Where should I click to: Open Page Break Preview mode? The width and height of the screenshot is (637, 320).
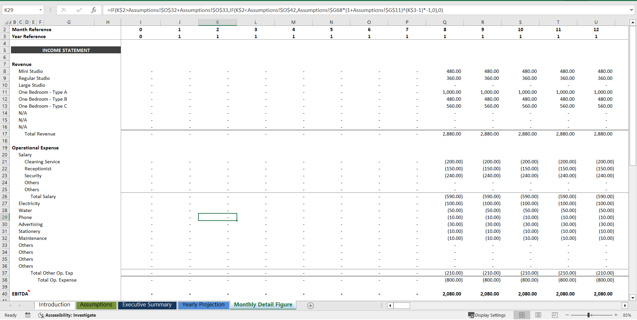pos(554,315)
